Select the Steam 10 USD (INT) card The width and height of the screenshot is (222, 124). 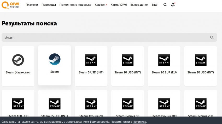pyautogui.click(x=127, y=66)
